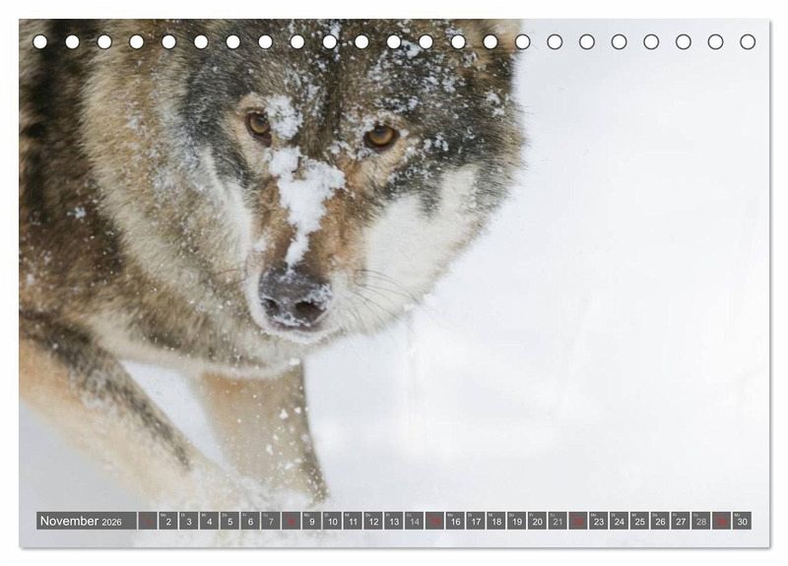Click the red Sunday cell before 30
This screenshot has height=566, width=788.
pyautogui.click(x=722, y=521)
